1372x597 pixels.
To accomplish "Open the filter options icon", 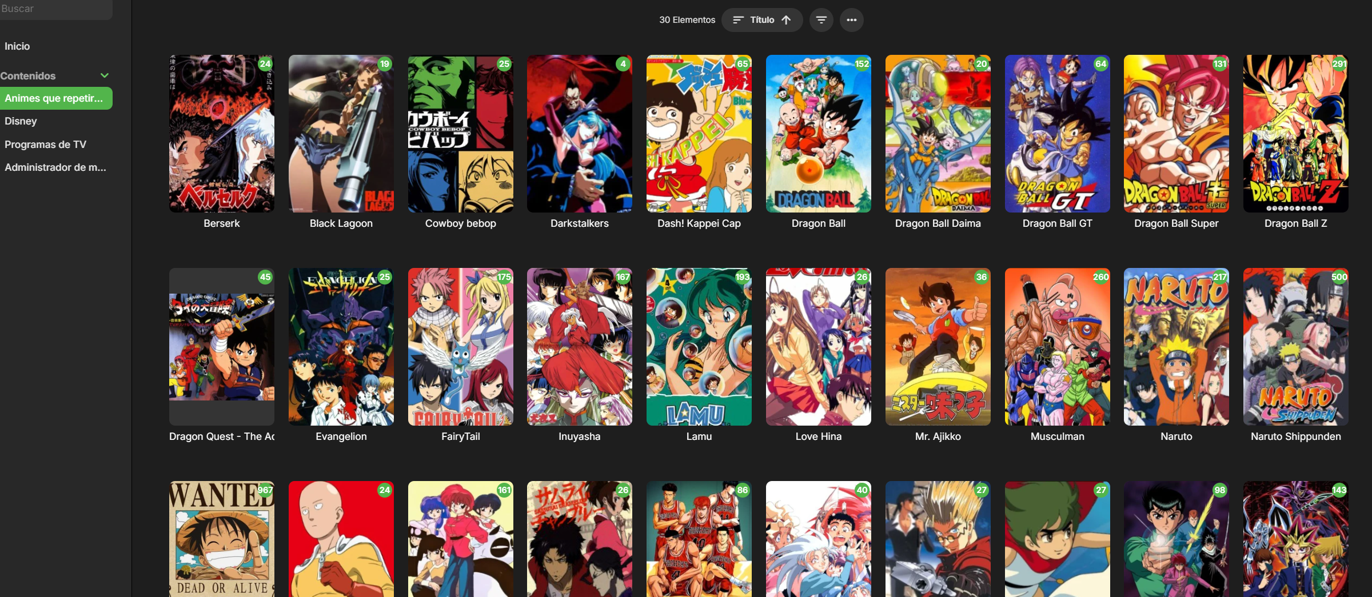I will click(x=821, y=20).
